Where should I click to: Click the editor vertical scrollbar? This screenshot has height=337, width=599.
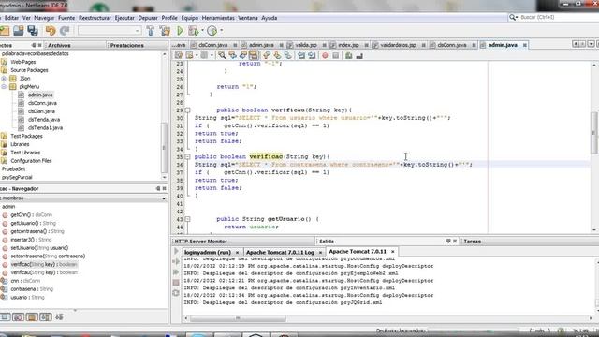(x=594, y=134)
